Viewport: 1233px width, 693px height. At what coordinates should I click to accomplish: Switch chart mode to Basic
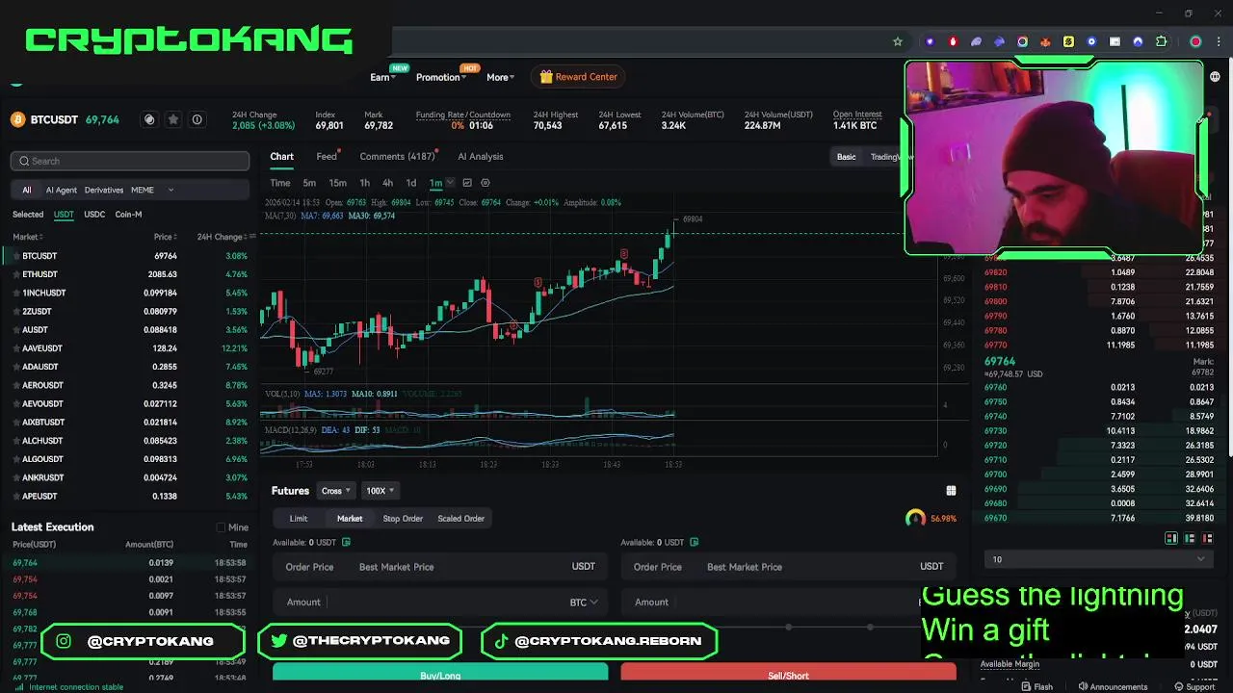[846, 157]
